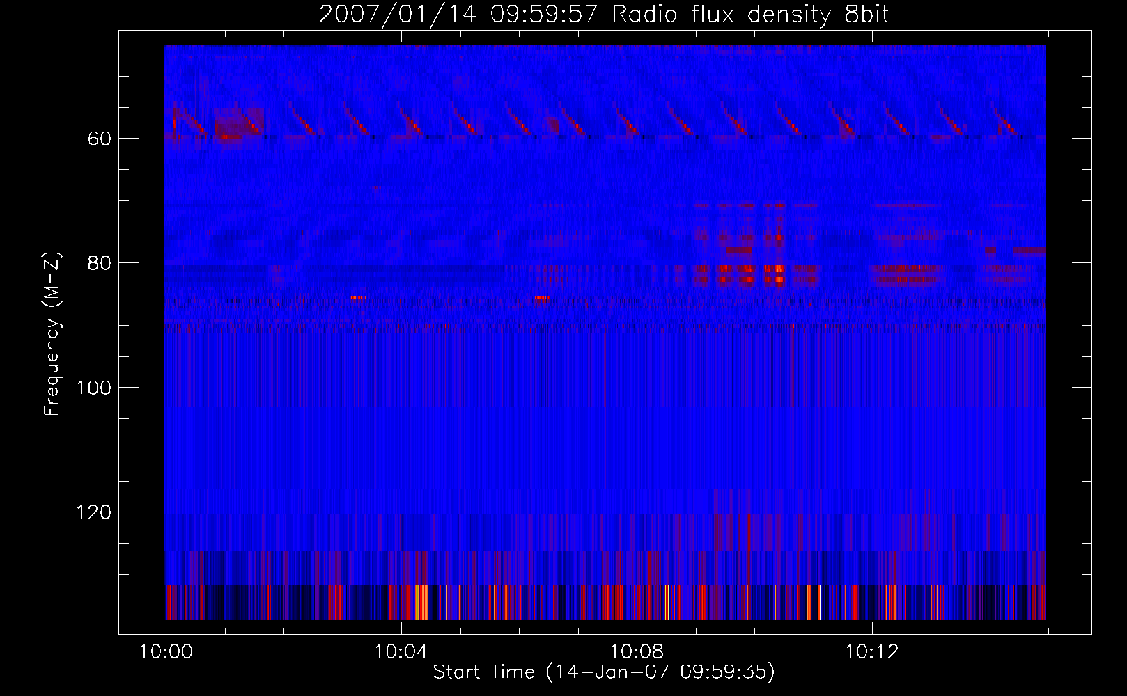Image resolution: width=1127 pixels, height=696 pixels.
Task: Click the 'Start Time' x-axis label
Action: 604,672
